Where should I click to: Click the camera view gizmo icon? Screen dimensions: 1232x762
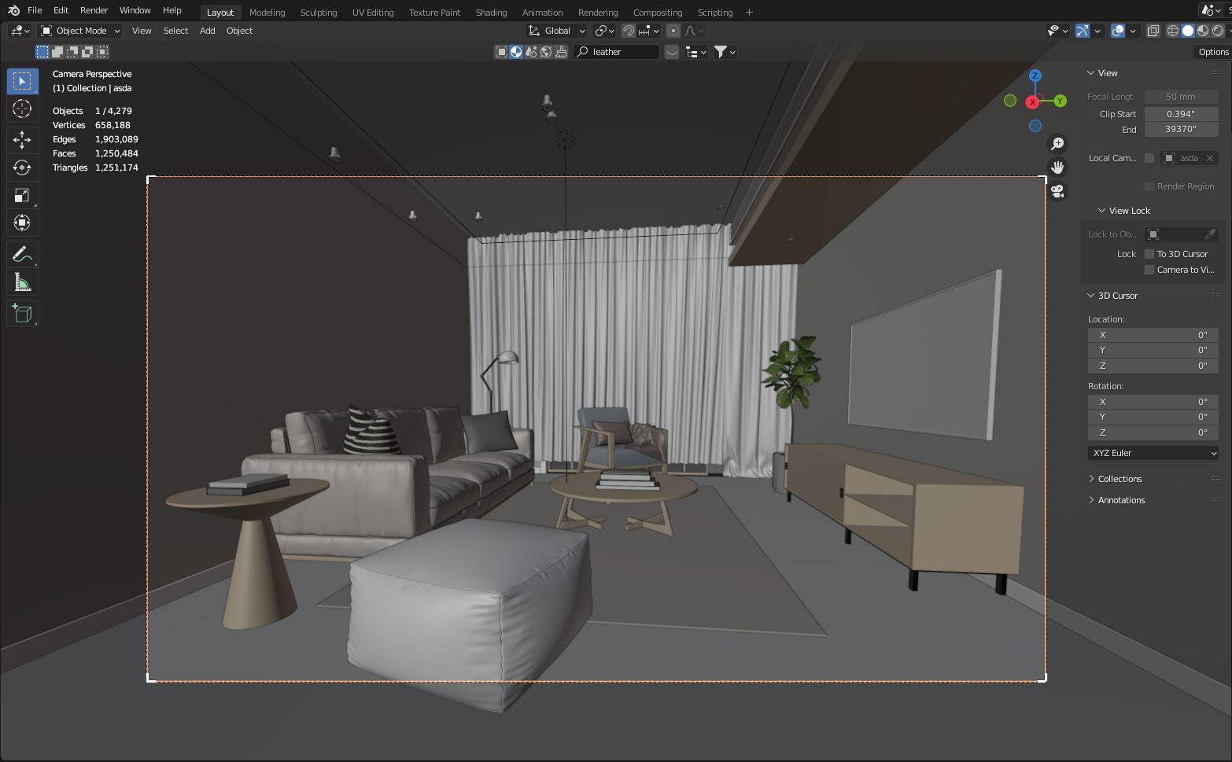(1057, 191)
